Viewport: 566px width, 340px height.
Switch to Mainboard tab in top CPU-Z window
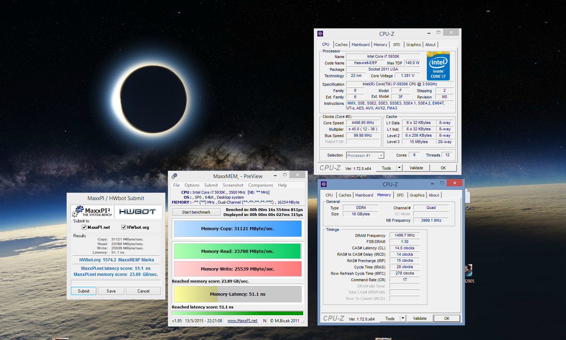coord(361,45)
